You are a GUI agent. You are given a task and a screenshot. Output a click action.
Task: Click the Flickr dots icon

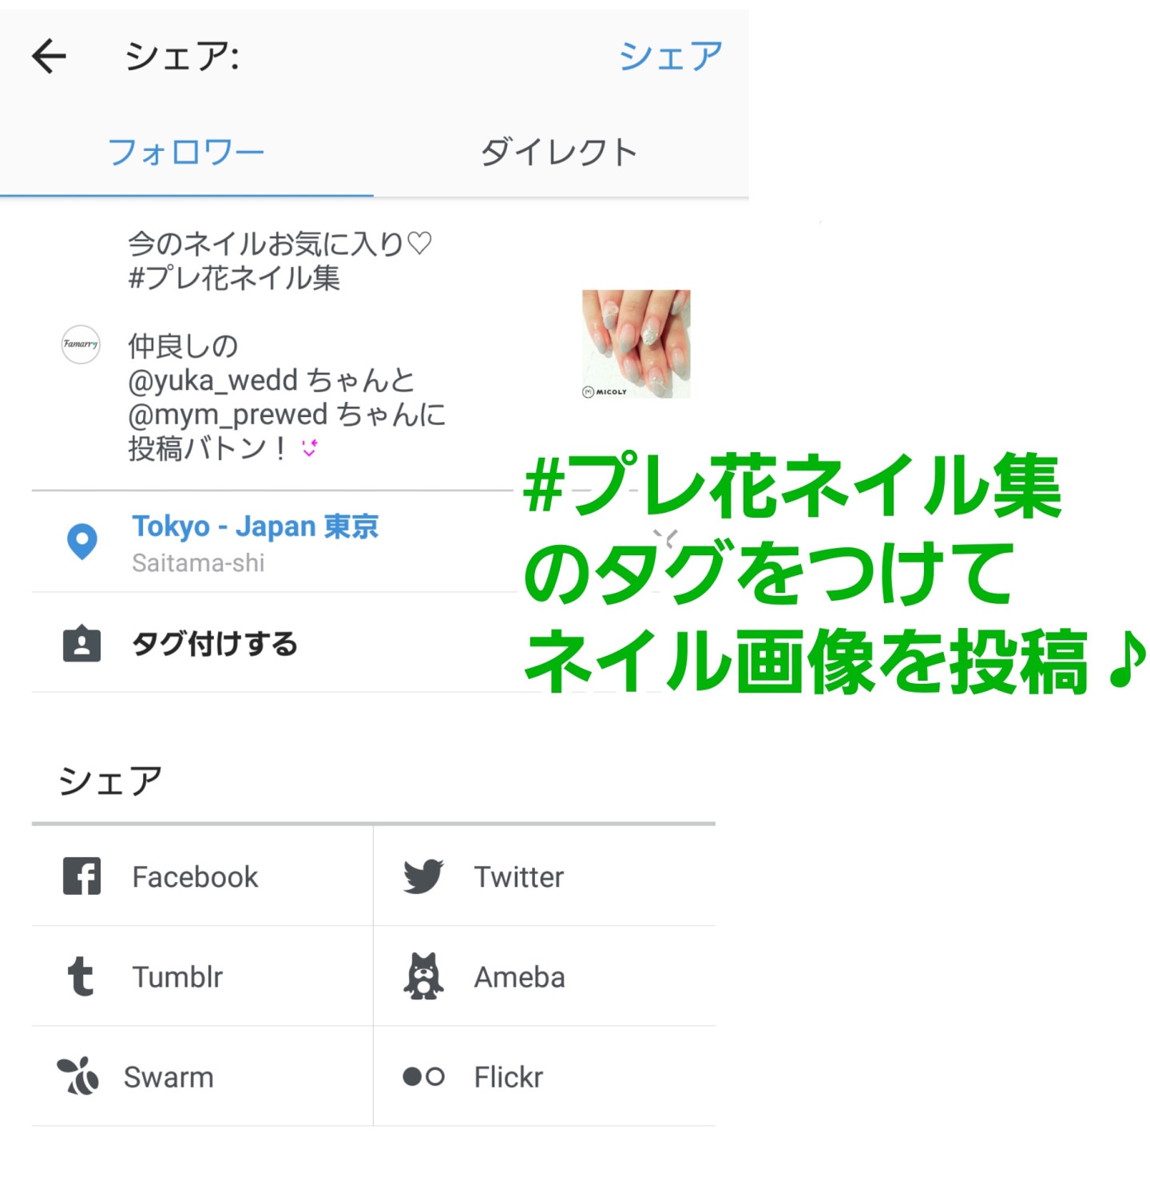tap(423, 1076)
